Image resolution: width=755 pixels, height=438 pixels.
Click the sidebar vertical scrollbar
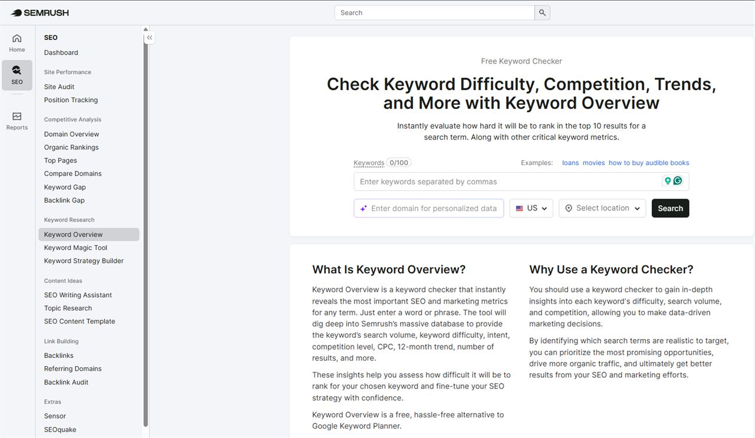point(146,230)
